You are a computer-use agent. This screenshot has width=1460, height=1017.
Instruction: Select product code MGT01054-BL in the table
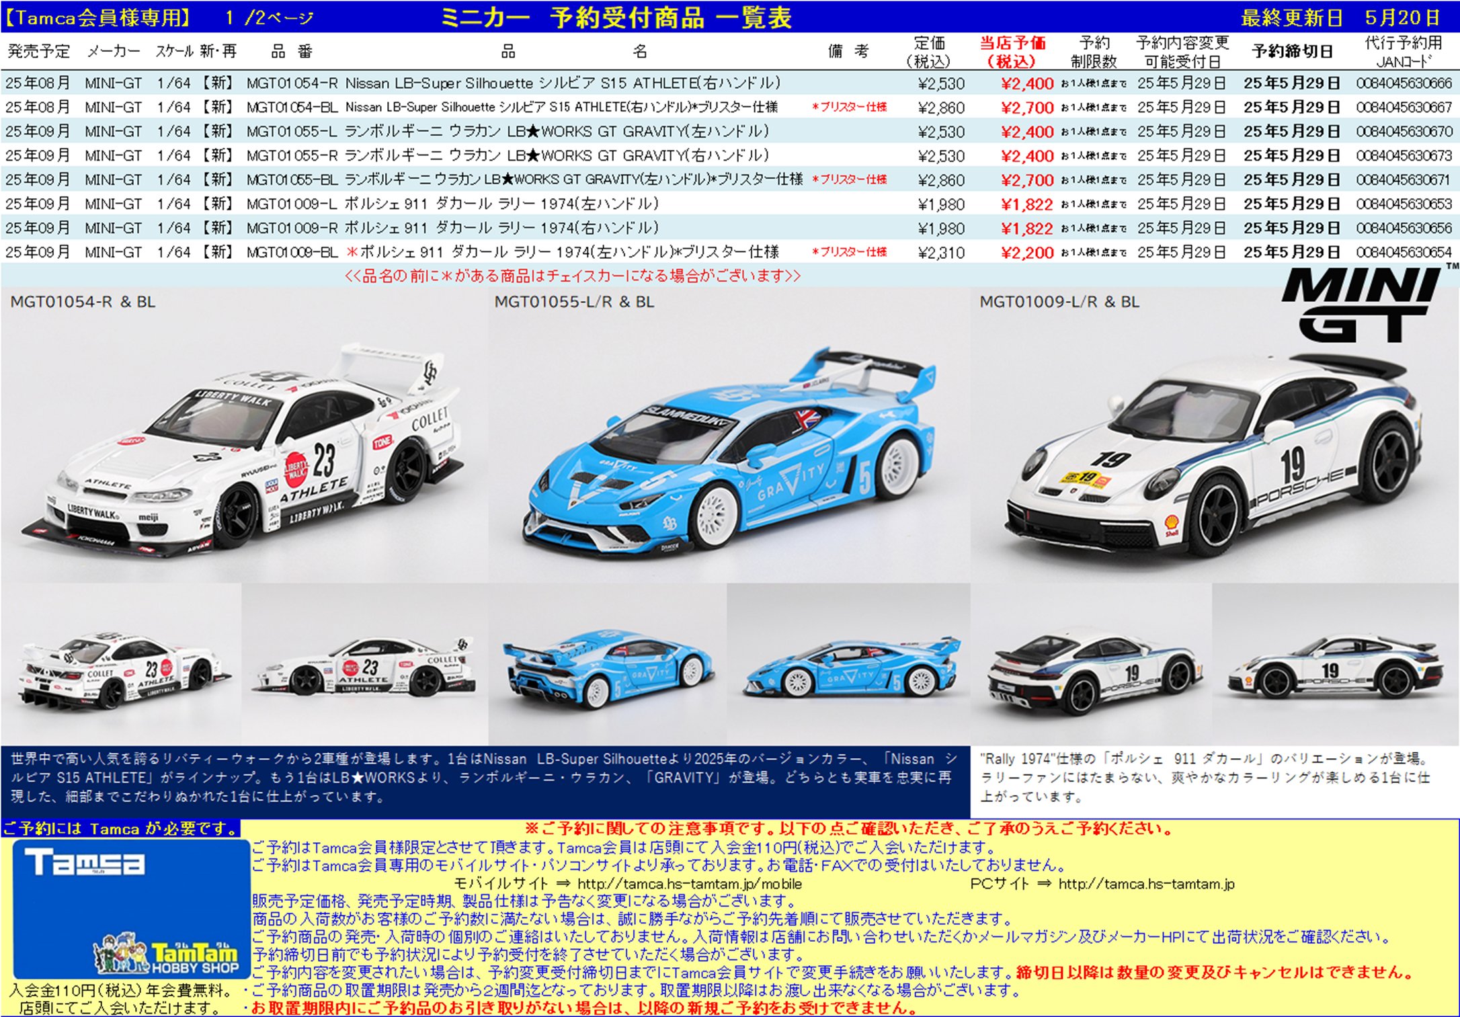292,108
